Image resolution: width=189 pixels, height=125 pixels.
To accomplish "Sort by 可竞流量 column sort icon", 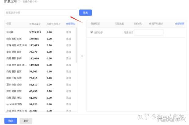I will click(x=41, y=24).
